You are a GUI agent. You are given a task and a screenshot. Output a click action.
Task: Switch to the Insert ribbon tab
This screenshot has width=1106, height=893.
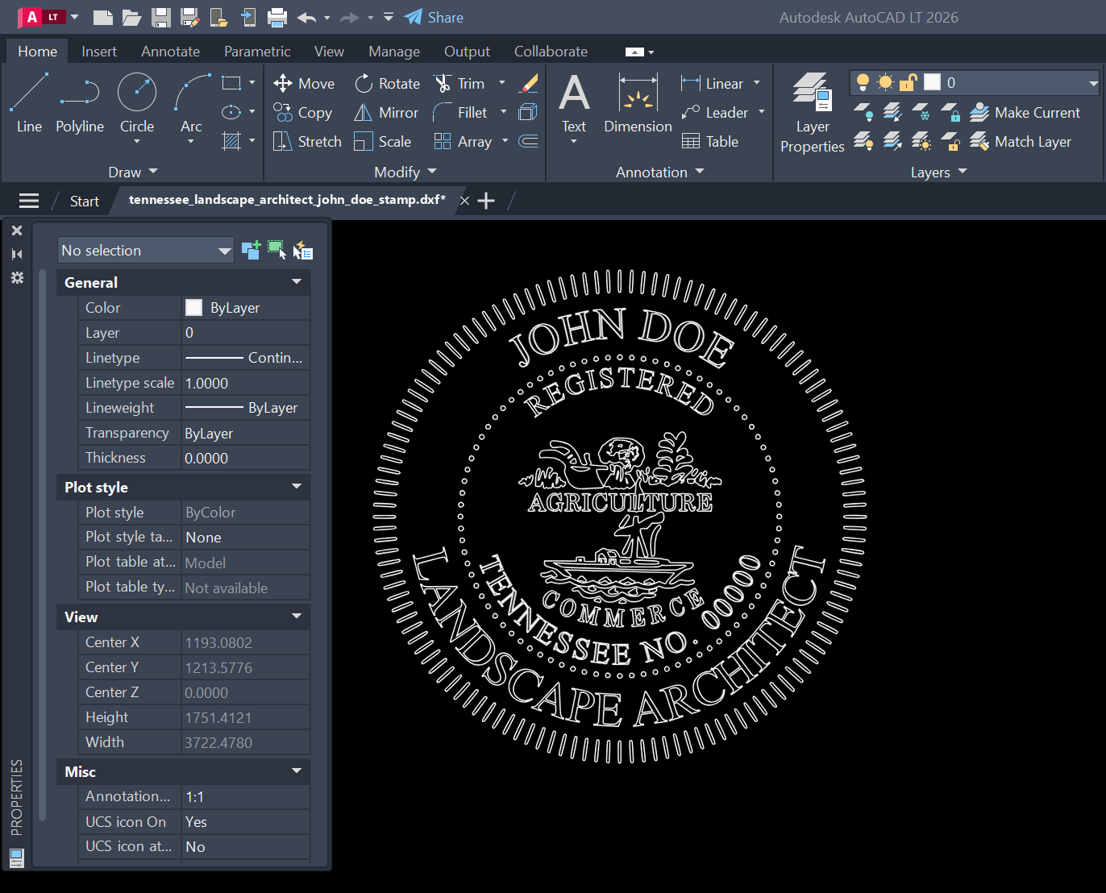pyautogui.click(x=99, y=52)
